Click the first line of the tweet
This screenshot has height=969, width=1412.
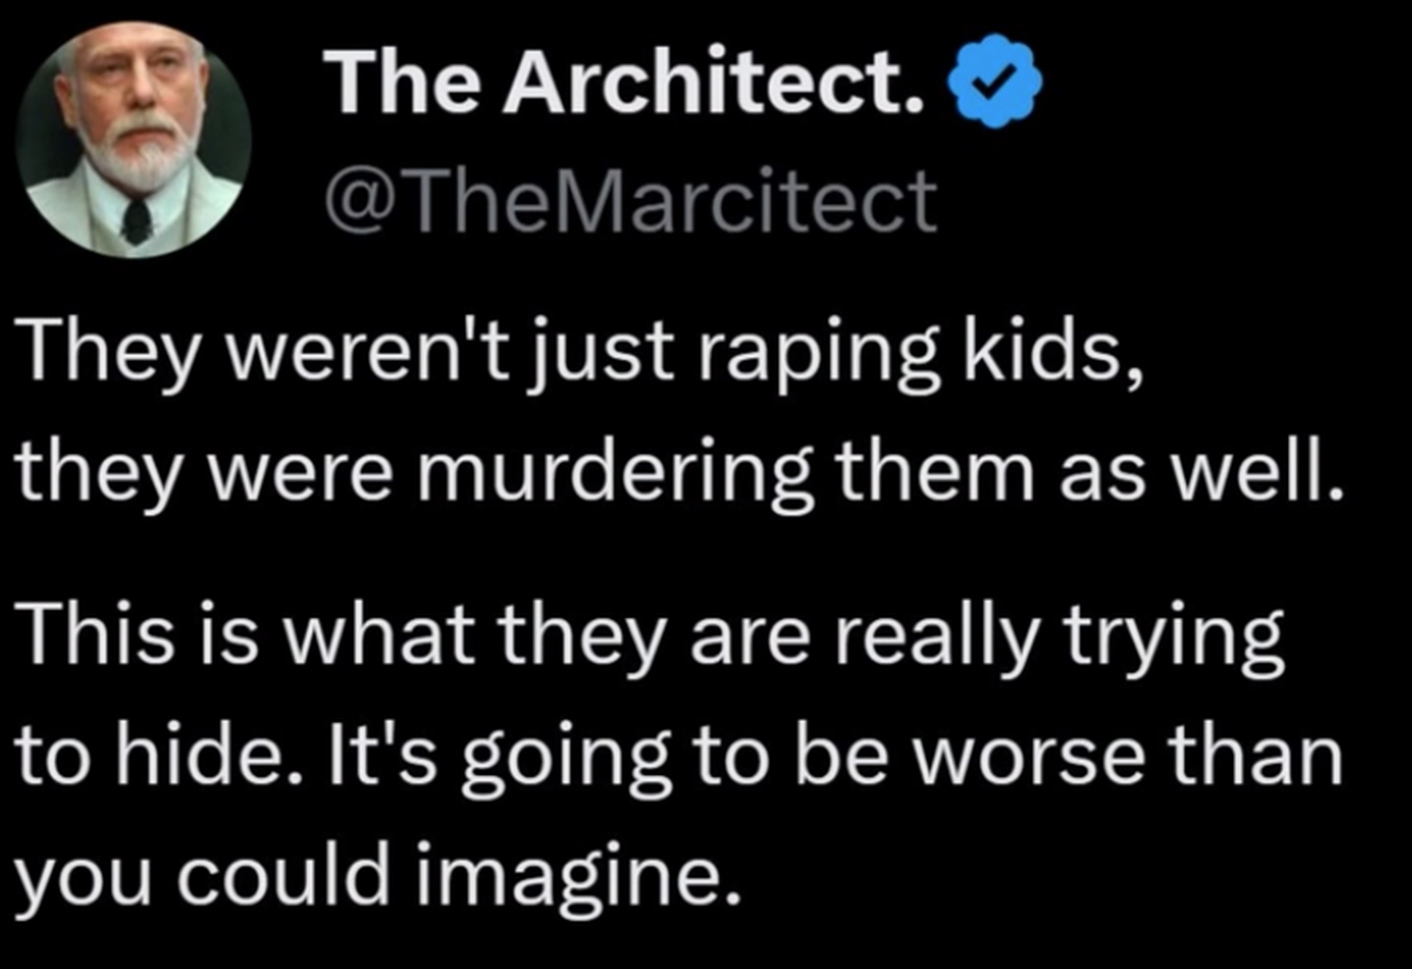coord(580,352)
